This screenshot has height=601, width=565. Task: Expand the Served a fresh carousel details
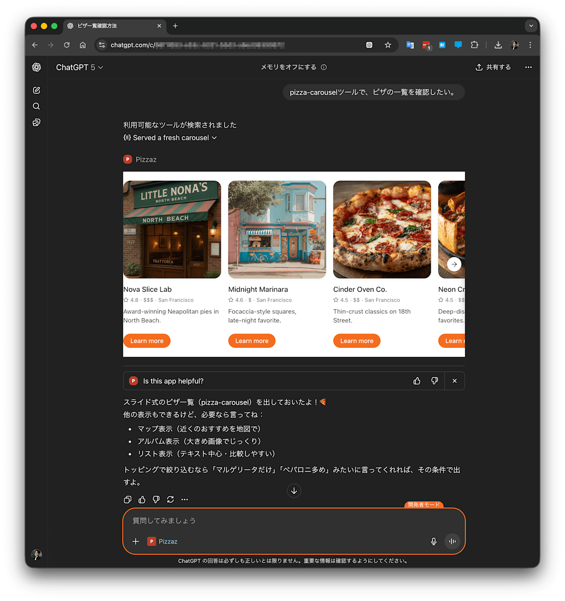point(170,138)
